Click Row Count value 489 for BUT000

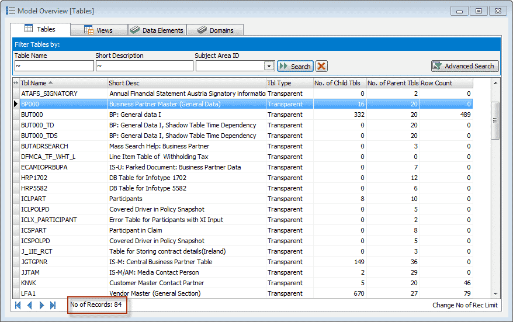tap(465, 115)
